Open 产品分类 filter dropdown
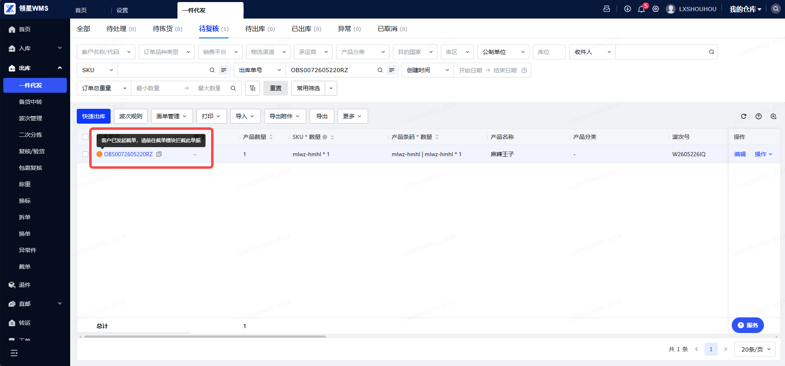 (363, 52)
